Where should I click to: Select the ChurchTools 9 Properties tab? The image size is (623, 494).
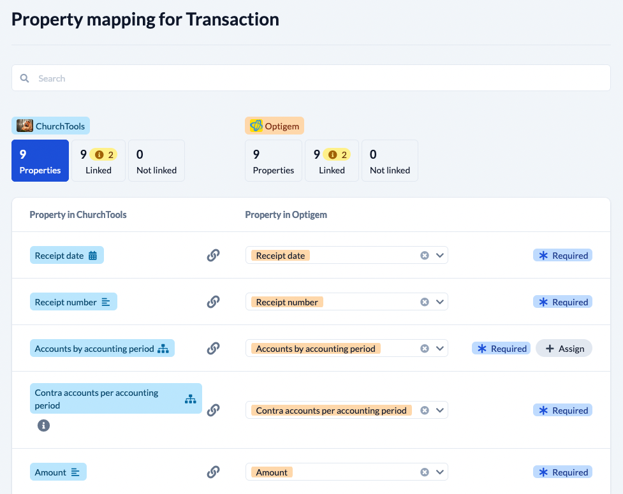pyautogui.click(x=40, y=161)
